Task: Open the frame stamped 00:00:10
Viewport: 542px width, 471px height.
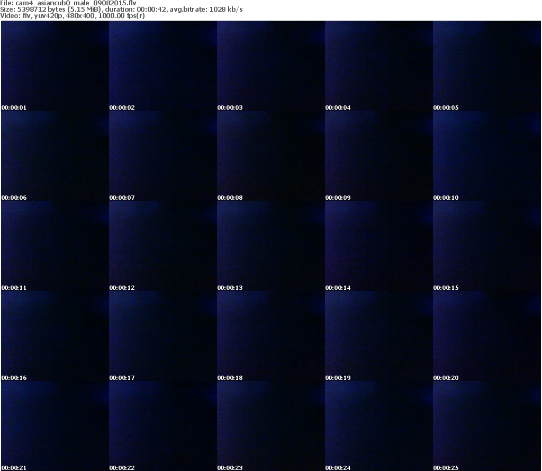Action: [487, 156]
